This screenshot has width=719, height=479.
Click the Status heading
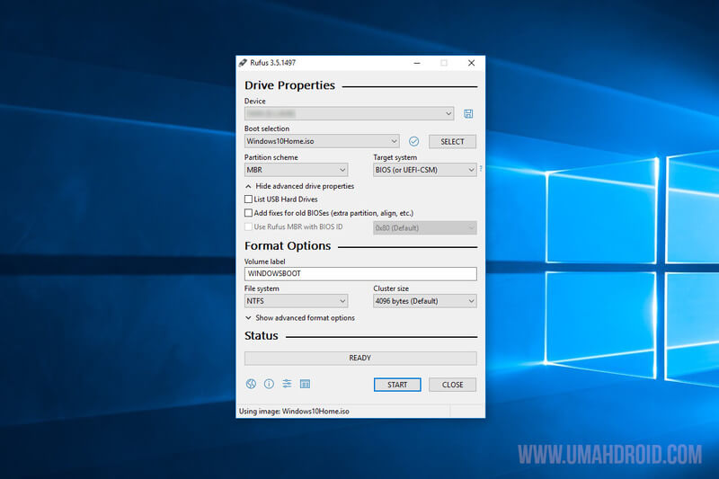click(x=261, y=335)
